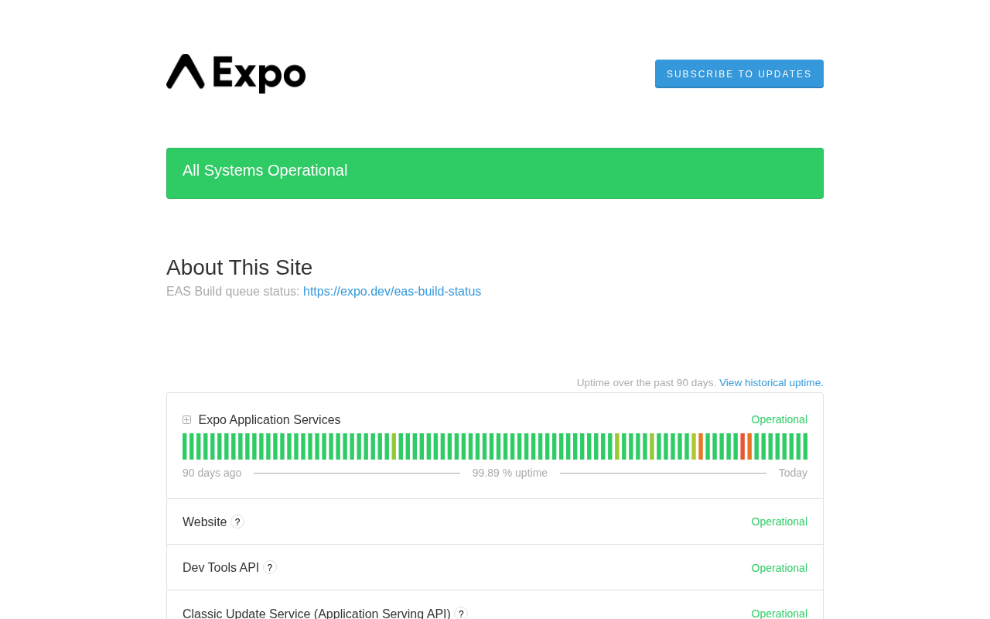Click the EAS Build queue status text
990x619 pixels.
pyautogui.click(x=233, y=292)
